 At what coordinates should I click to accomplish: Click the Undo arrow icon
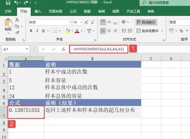[16, 3]
